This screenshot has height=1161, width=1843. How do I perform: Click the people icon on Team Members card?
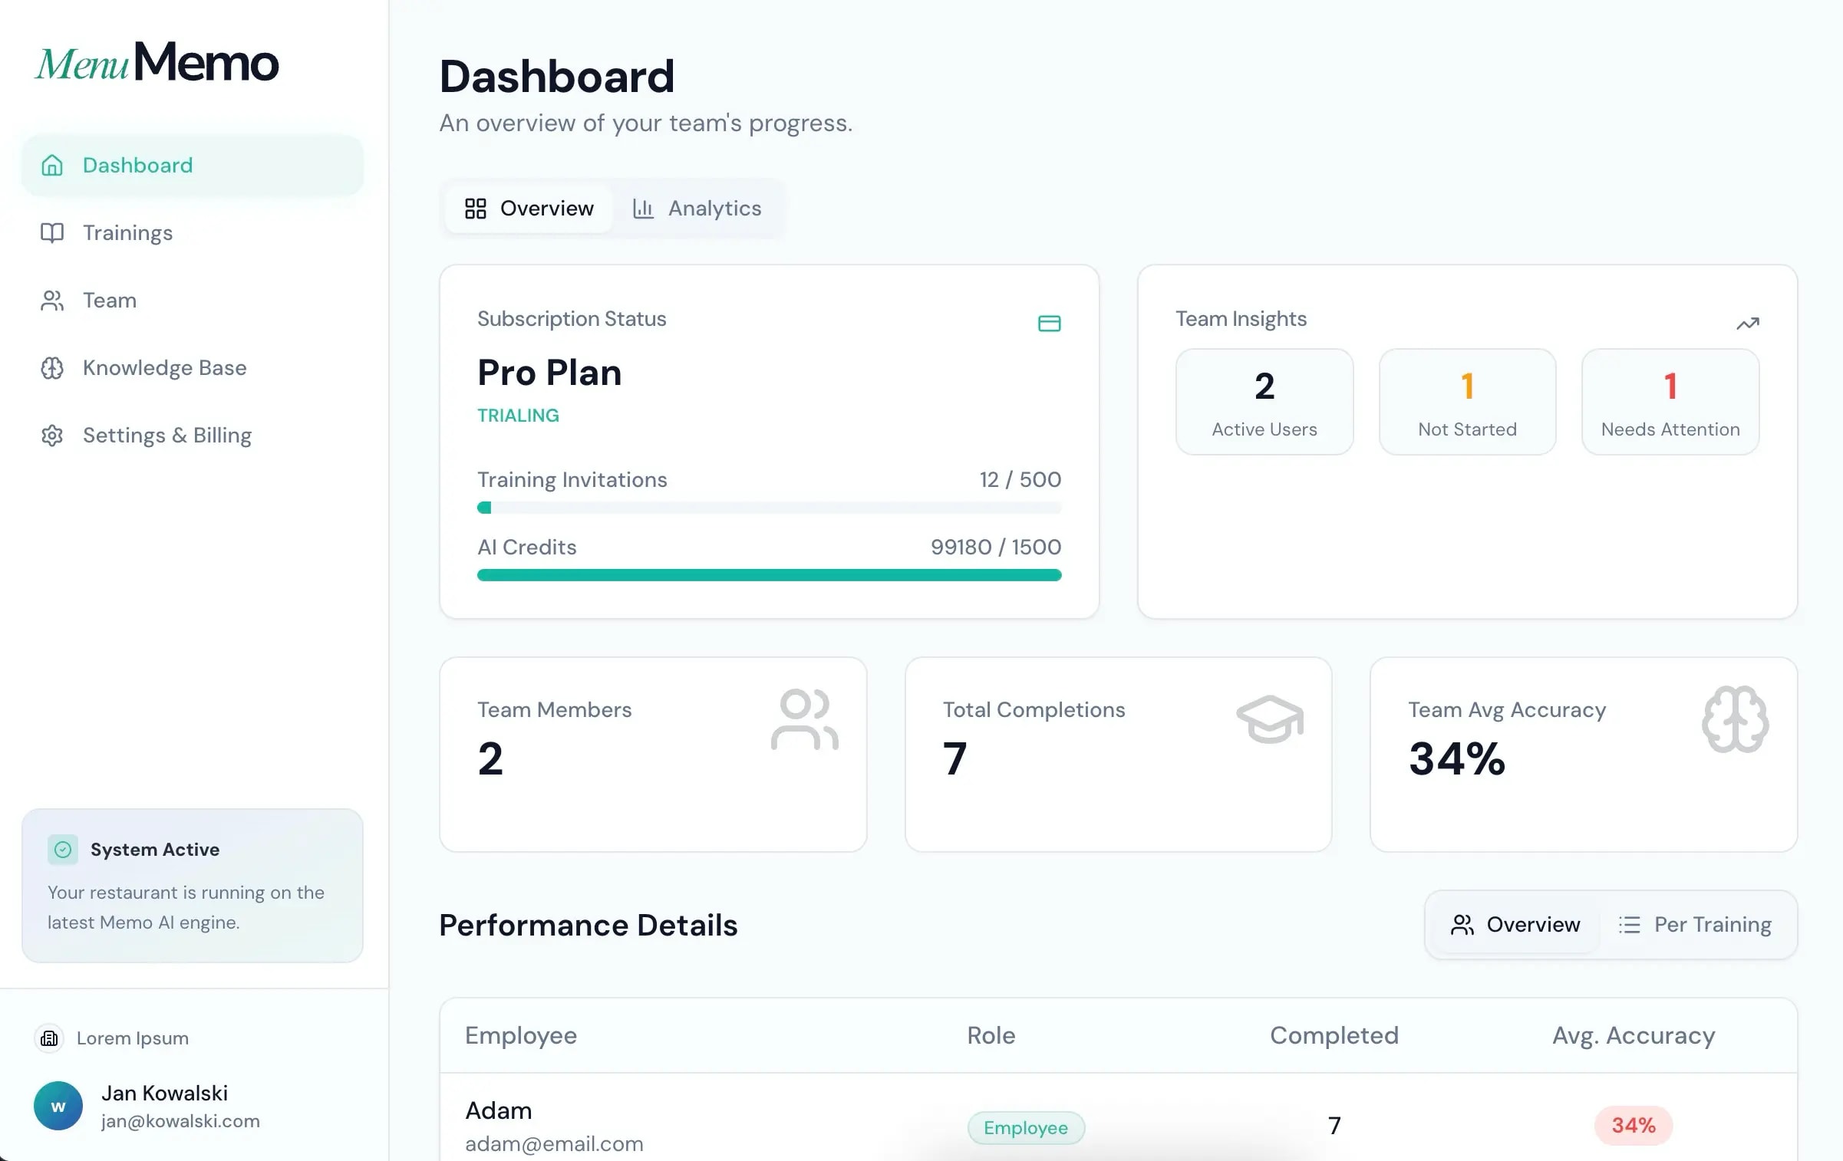click(x=805, y=719)
